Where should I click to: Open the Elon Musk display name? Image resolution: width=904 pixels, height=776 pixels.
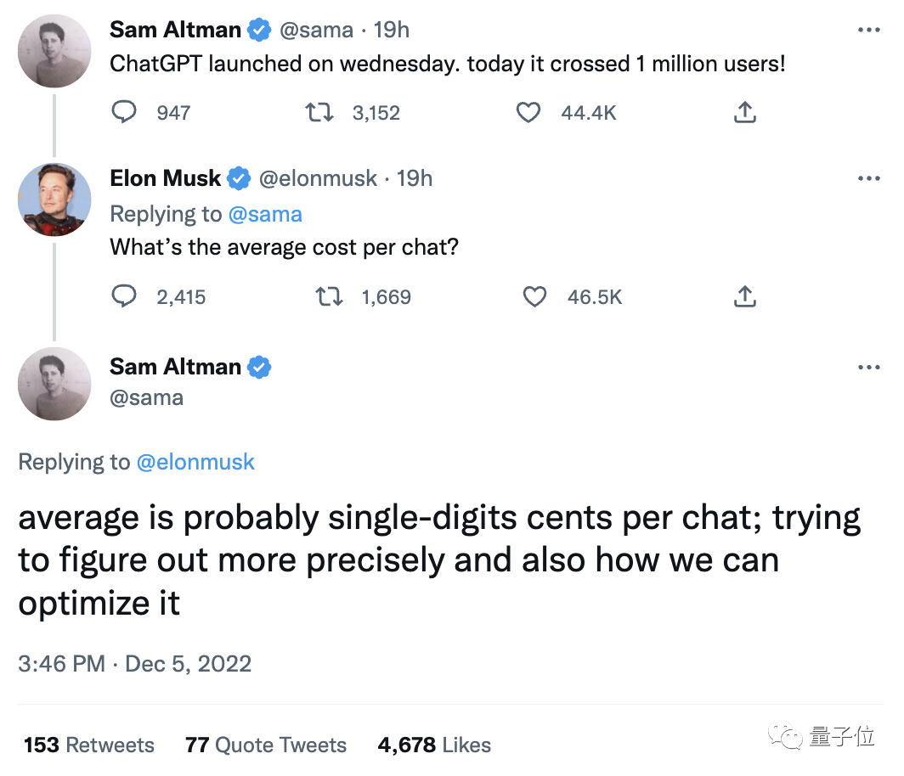click(x=166, y=178)
